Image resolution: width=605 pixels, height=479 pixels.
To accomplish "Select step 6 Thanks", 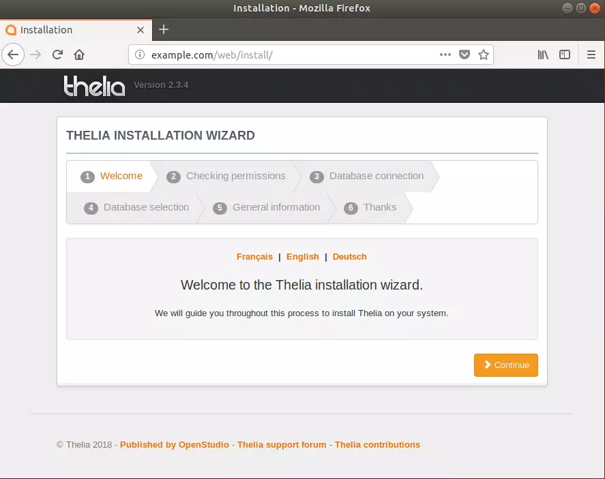I will coord(370,208).
